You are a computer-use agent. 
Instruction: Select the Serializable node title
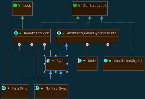pyautogui.click(x=95, y=6)
